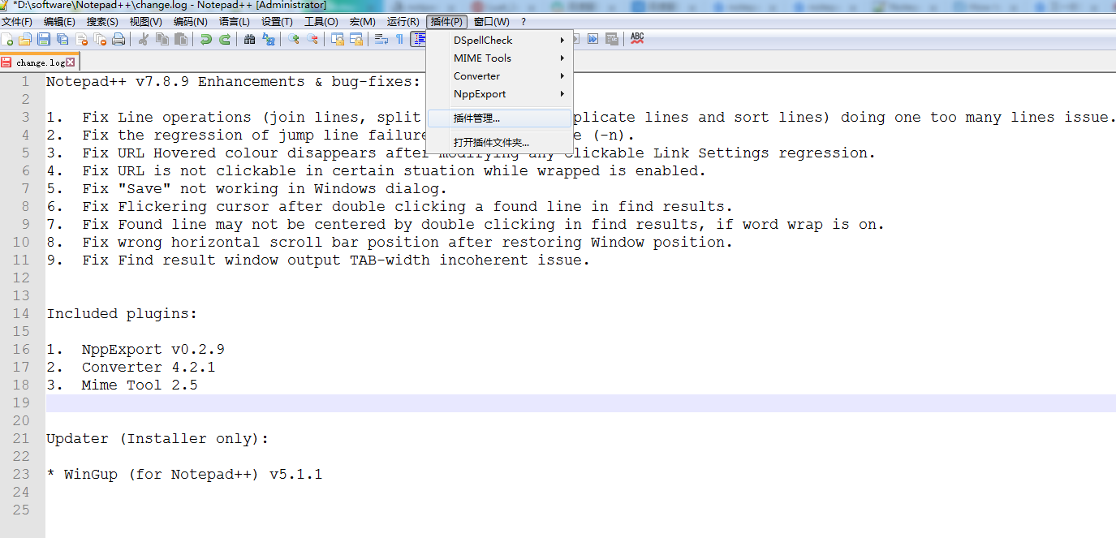
Task: Open the 运行(R) menu
Action: coord(403,22)
